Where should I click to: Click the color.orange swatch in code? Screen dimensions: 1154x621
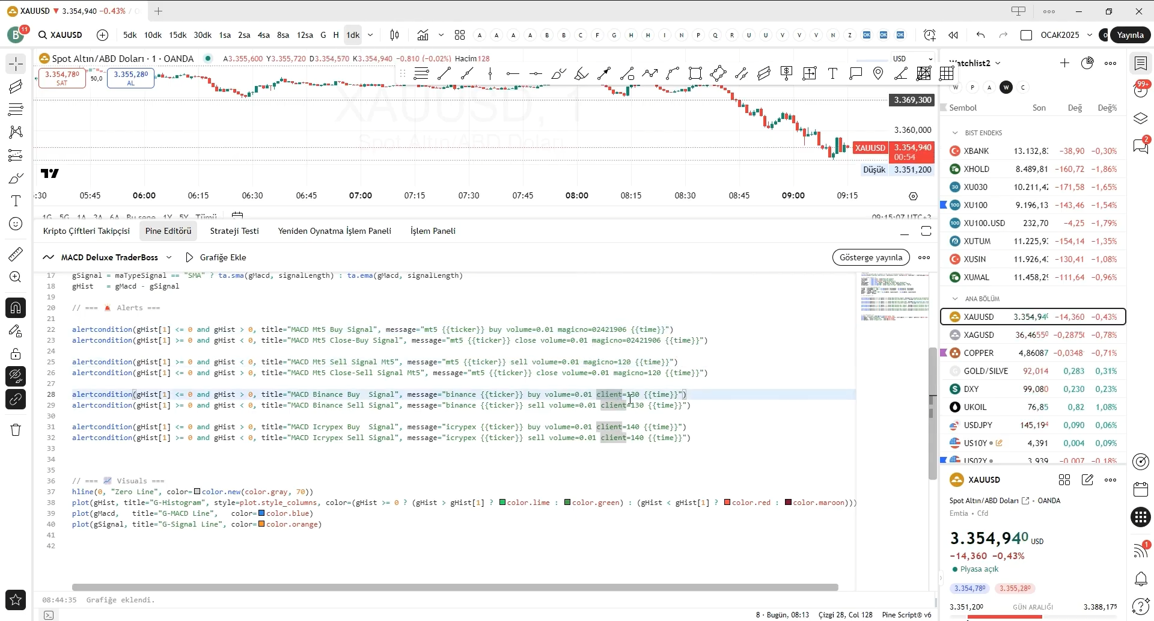pos(261,524)
